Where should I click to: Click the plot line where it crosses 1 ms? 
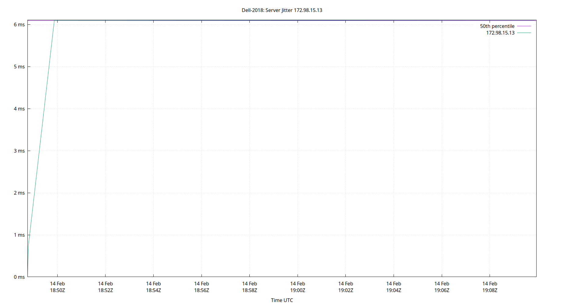(30, 235)
